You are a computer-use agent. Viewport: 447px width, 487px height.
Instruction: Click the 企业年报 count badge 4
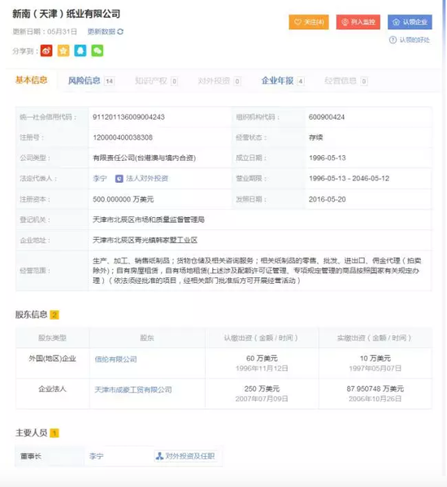coord(300,81)
